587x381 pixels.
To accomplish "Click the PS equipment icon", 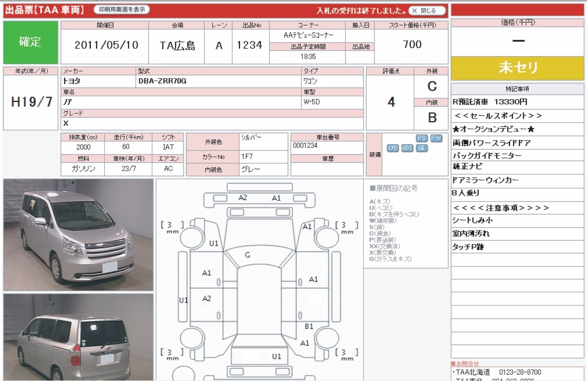I will coord(422,138).
